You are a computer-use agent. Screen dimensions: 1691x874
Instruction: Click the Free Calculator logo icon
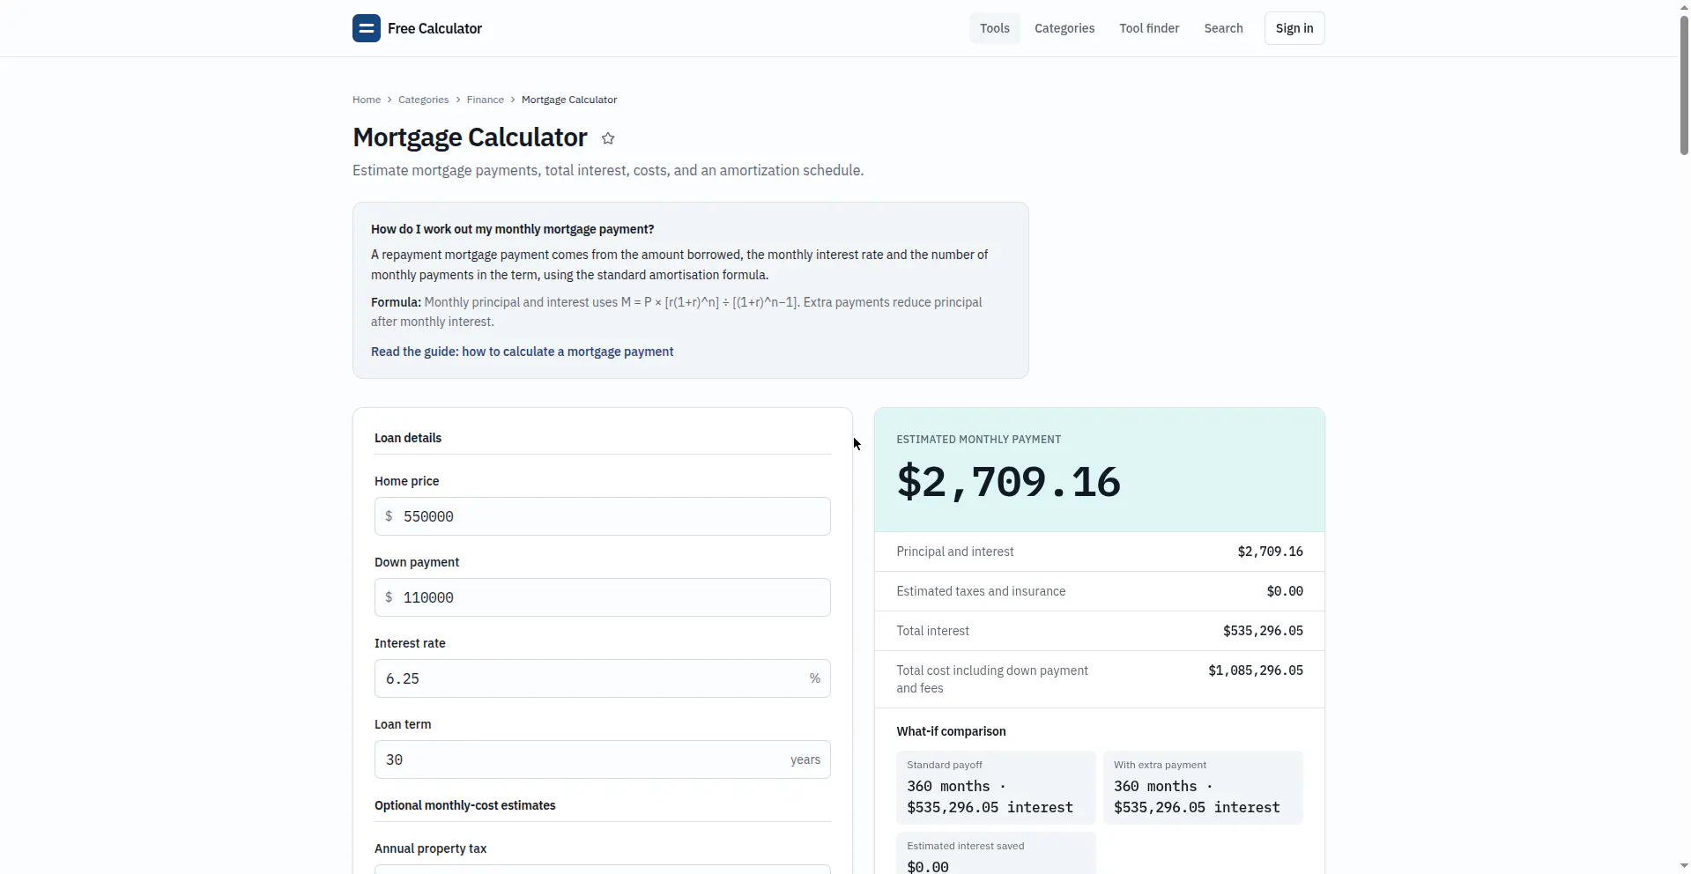367,28
